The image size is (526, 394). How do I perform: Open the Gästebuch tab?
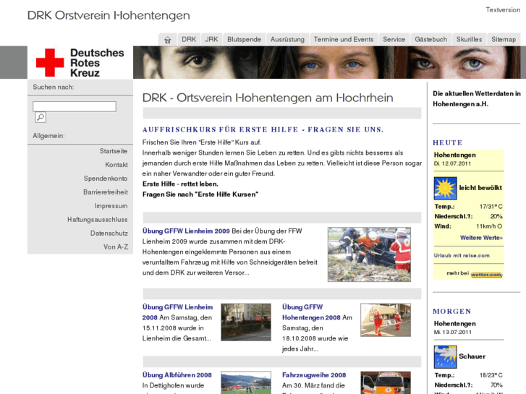430,40
